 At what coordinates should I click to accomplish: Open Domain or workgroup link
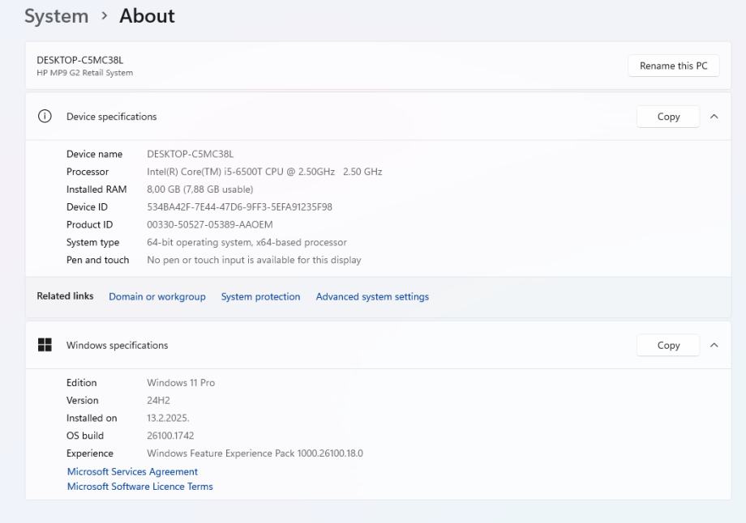click(x=157, y=297)
